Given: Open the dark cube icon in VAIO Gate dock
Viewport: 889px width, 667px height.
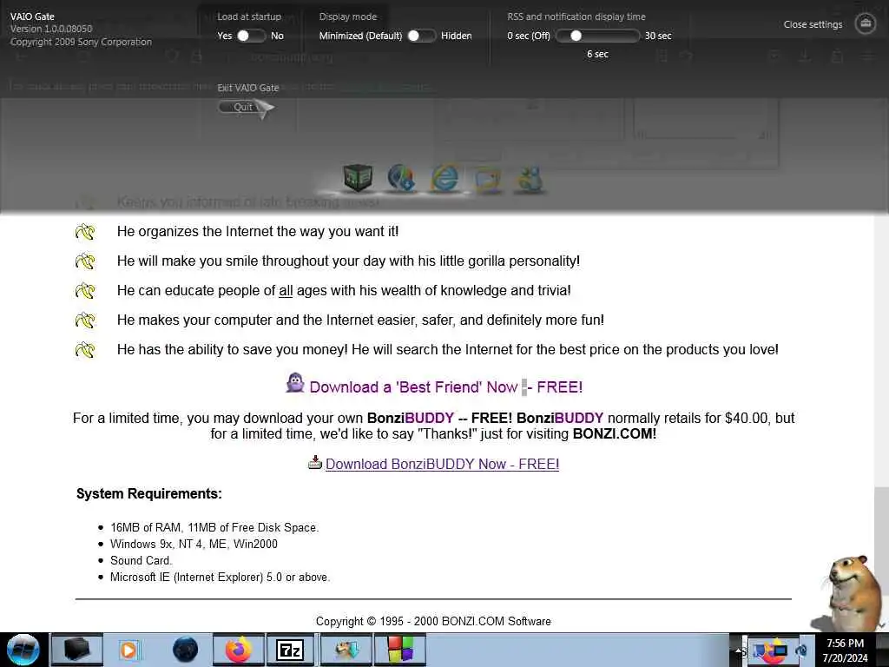Looking at the screenshot, I should point(358,178).
